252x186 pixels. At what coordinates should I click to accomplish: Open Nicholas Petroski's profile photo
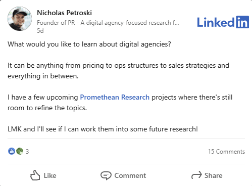(20, 19)
